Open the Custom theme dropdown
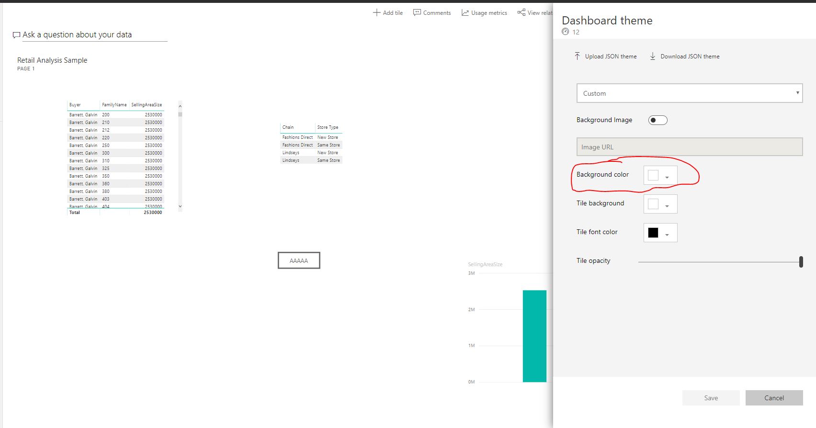 690,93
